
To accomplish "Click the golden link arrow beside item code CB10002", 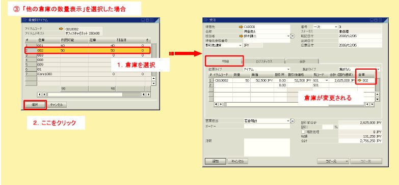I will tap(61, 29).
